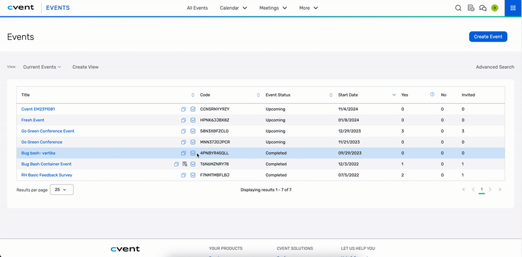Go to the last results page
Image resolution: width=522 pixels, height=257 pixels.
coord(500,189)
